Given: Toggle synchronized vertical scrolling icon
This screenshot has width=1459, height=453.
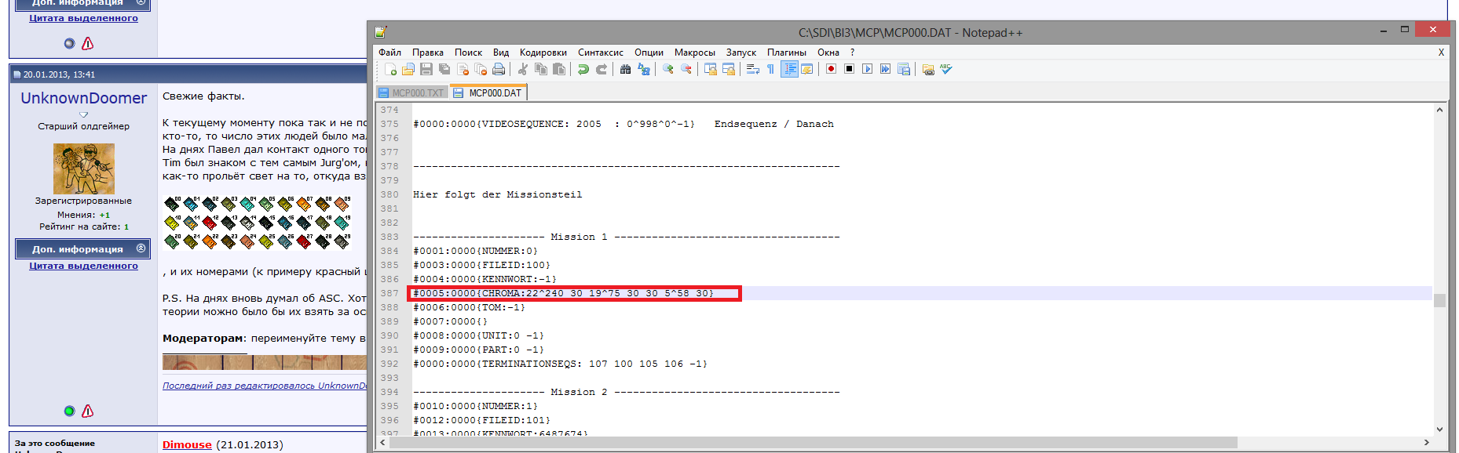Looking at the screenshot, I should [x=711, y=69].
